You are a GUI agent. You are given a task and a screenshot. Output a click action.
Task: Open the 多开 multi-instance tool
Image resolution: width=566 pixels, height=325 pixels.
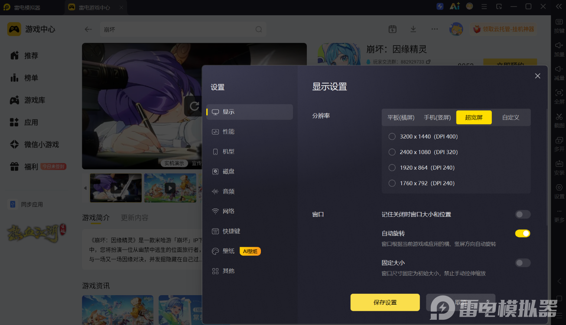click(559, 144)
